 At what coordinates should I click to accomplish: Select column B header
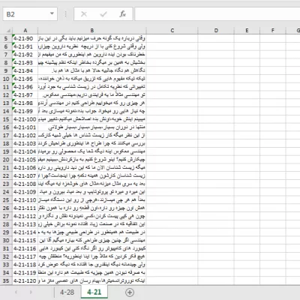pyautogui.click(x=91, y=31)
